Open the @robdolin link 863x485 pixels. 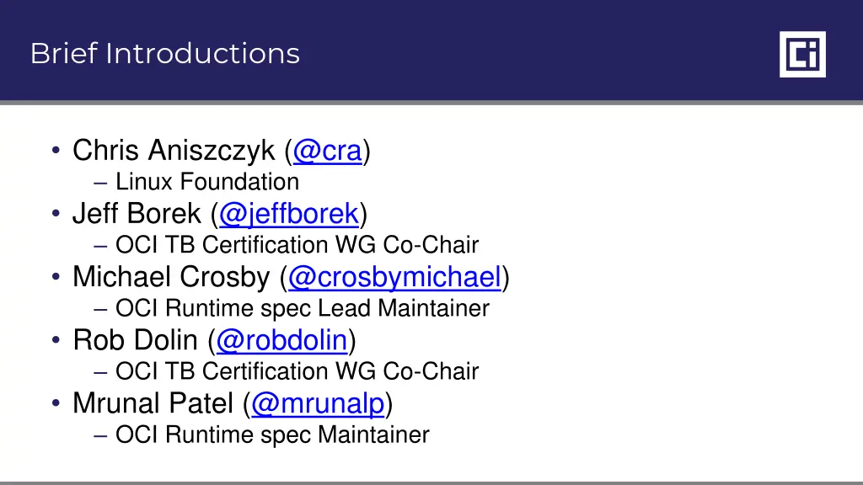[x=281, y=340]
